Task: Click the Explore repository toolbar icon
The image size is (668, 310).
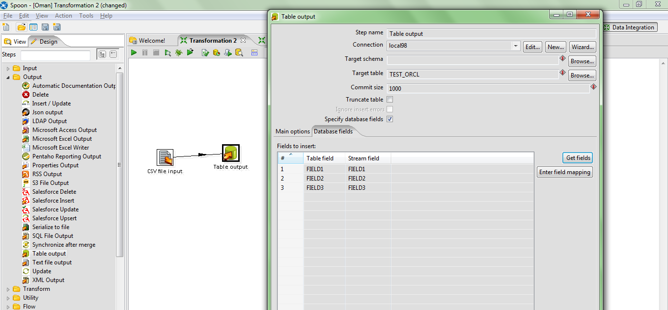Action: pos(33,27)
